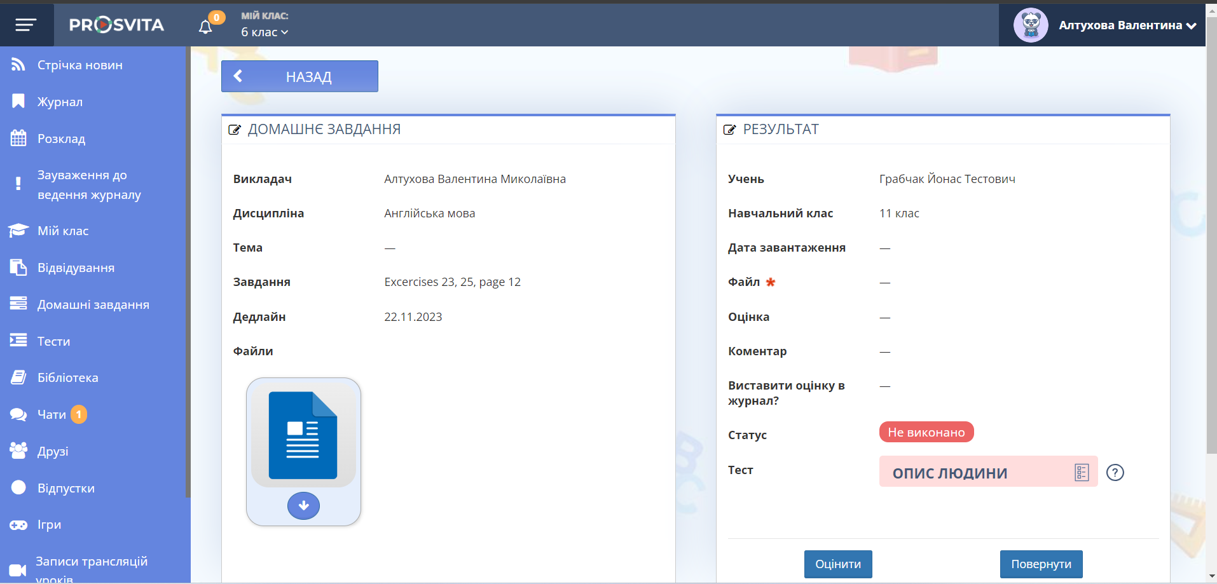Viewport: 1217px width, 584px height.
Task: Click the edit icon beside ДОМАШНЄ ЗАВДАННЯ
Action: [235, 130]
